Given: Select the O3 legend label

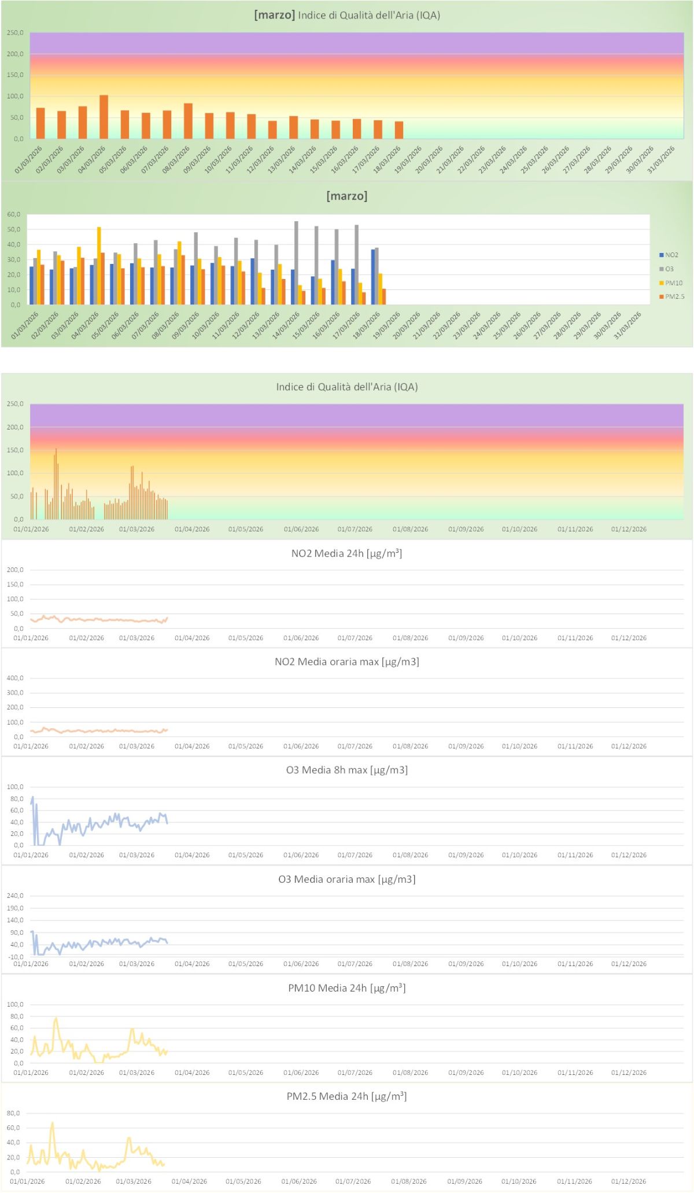Looking at the screenshot, I should click(669, 269).
